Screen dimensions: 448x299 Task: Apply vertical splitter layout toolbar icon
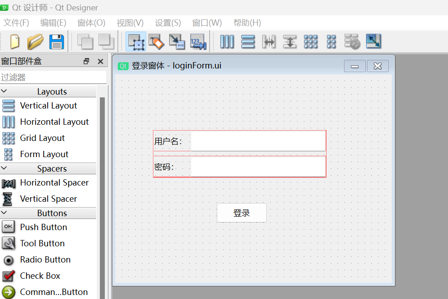[x=290, y=42]
